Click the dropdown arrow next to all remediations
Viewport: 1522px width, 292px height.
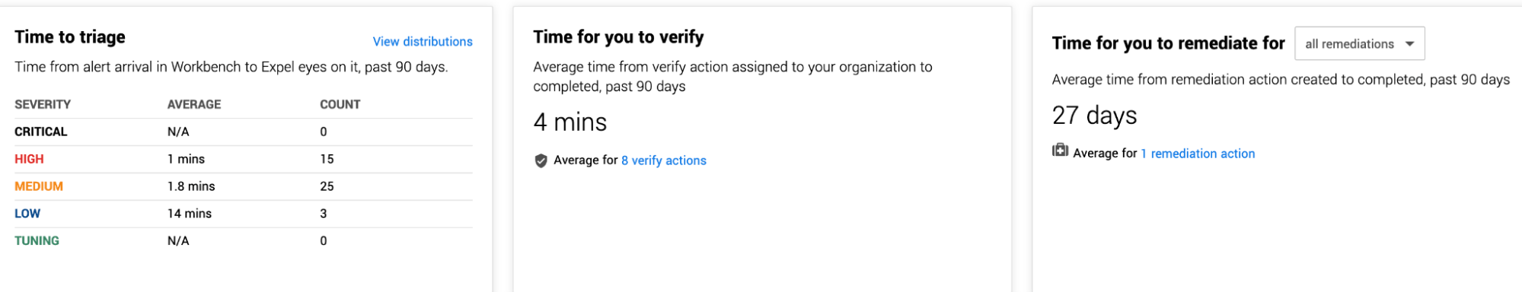tap(1409, 44)
